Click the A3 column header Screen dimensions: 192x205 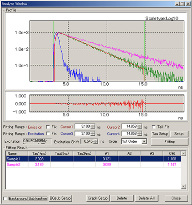(152, 153)
